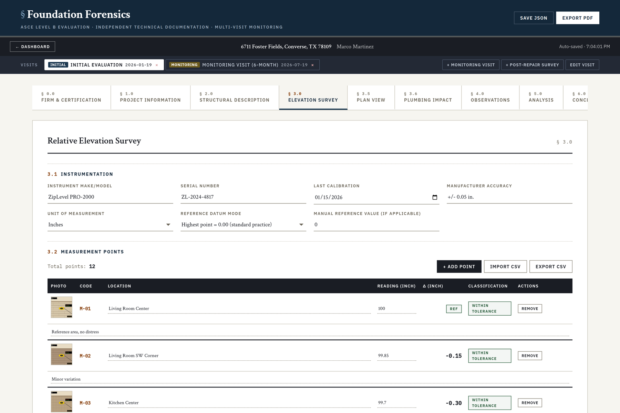Add a new measurement point
The height and width of the screenshot is (413, 620).
coord(459,266)
